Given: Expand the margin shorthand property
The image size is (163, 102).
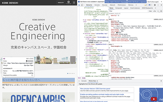Looking at the screenshot, I should [117, 61].
